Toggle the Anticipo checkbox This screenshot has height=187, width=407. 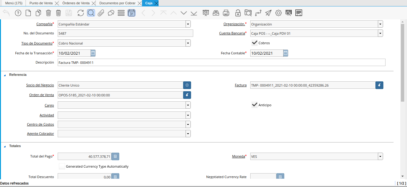tap(254, 105)
